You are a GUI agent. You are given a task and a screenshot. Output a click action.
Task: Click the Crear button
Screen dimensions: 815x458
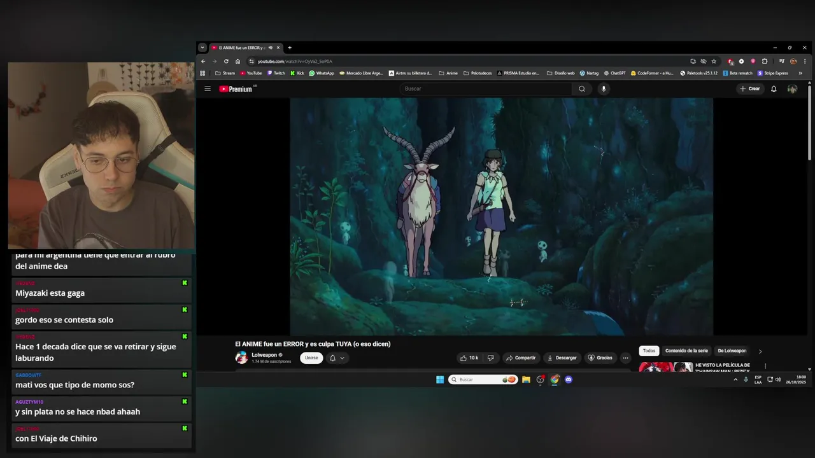point(750,89)
